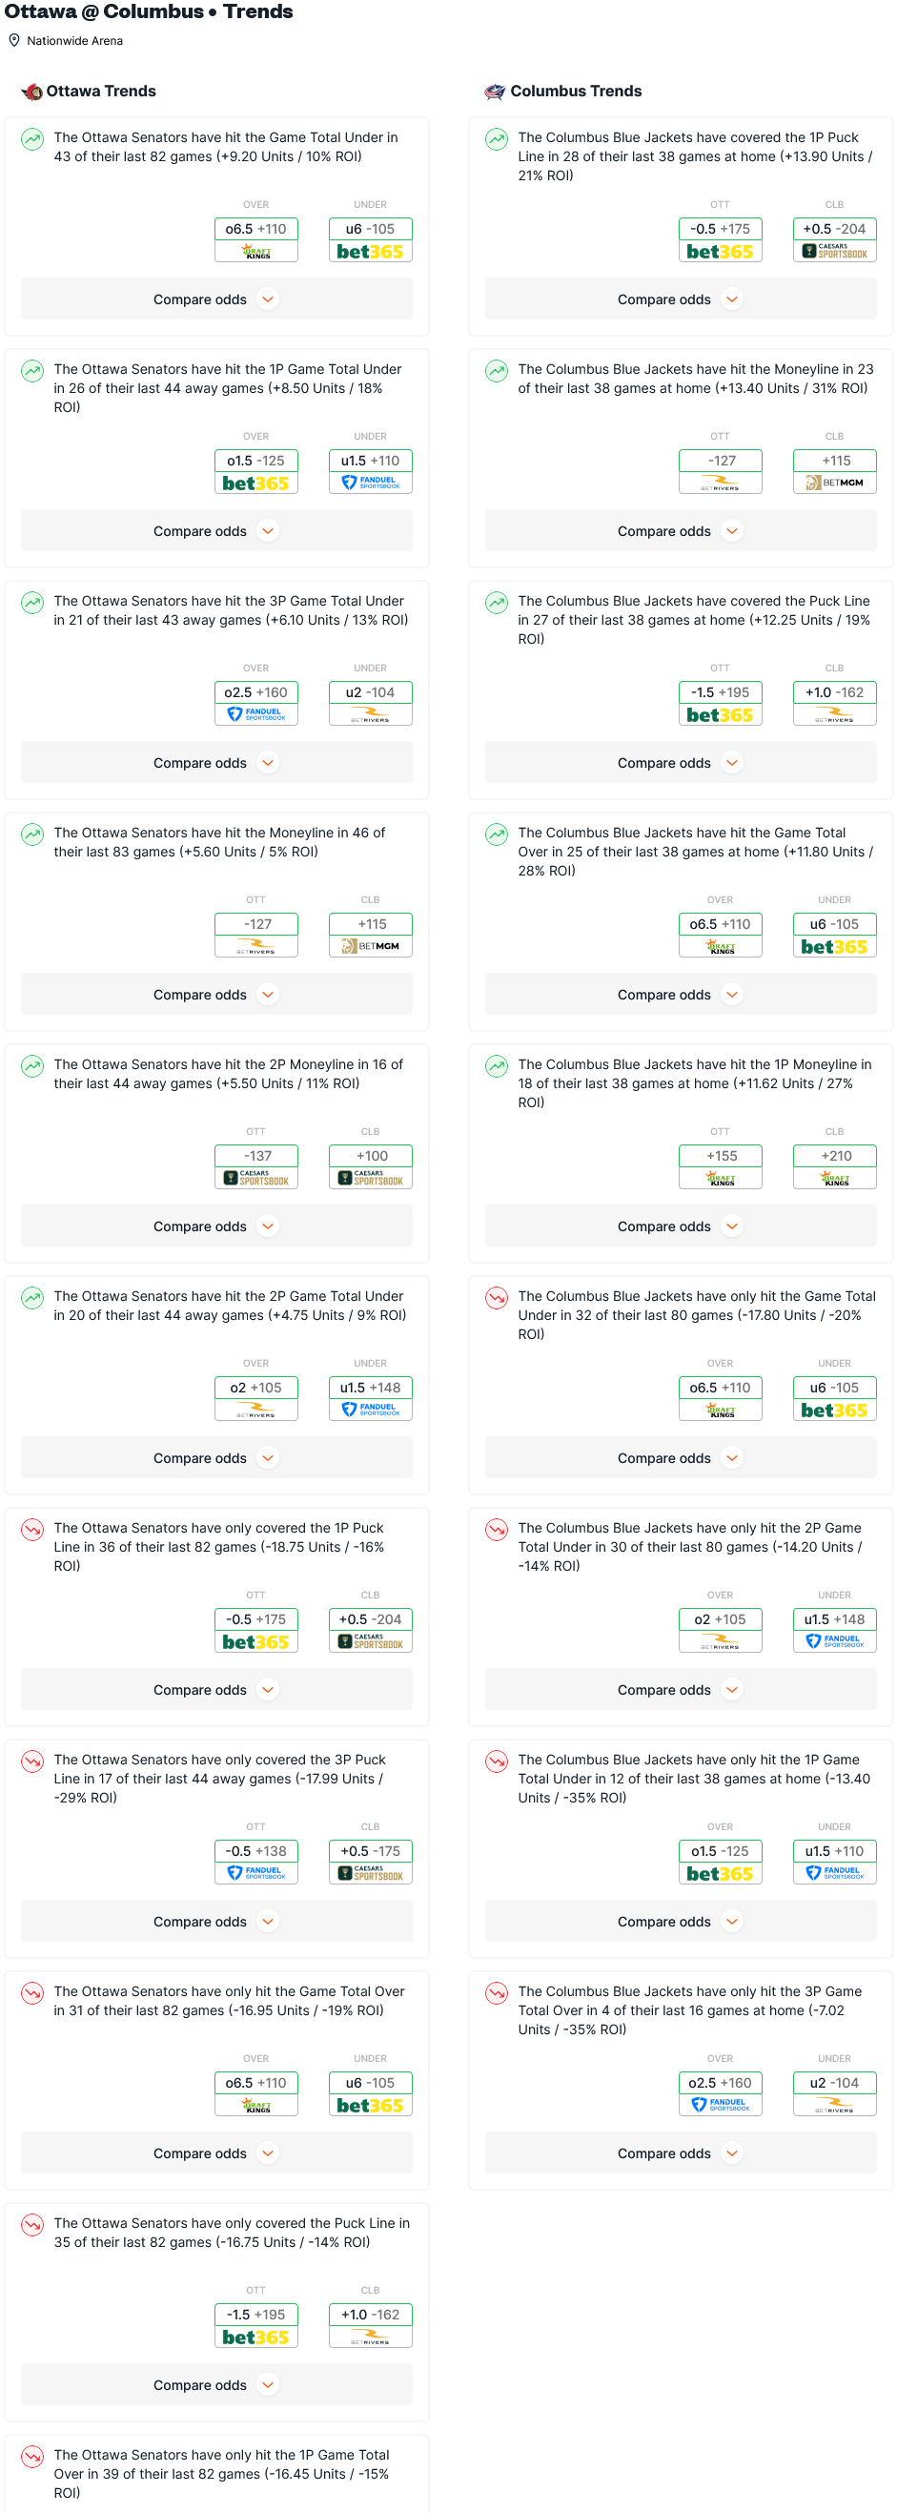The image size is (897, 2513).
Task: Expand Compare odds under Columbus 1P Puck Line trend
Action: [x=681, y=299]
